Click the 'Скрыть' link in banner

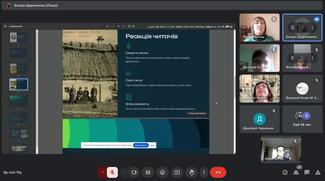tap(152, 145)
